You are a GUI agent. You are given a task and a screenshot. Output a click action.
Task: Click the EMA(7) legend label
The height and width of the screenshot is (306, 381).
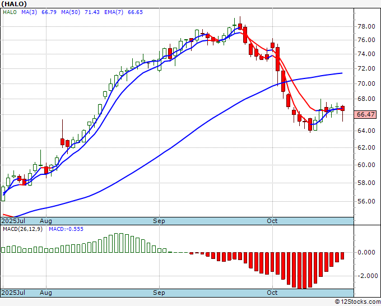(x=114, y=12)
